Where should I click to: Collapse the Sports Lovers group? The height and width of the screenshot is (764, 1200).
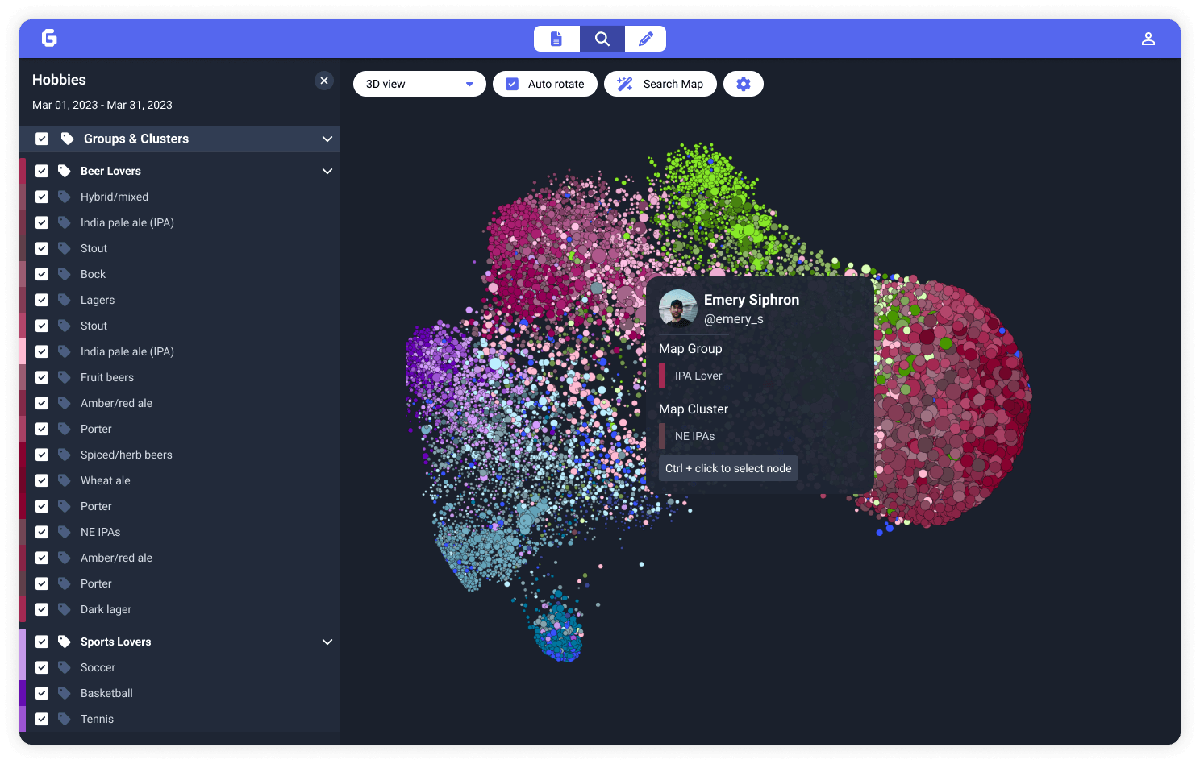point(327,642)
